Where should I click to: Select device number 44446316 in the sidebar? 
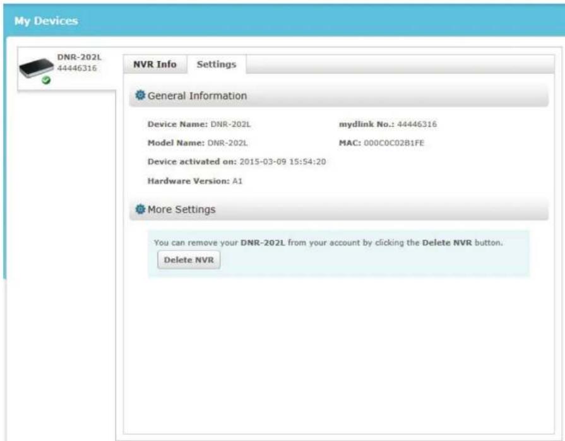coord(77,68)
